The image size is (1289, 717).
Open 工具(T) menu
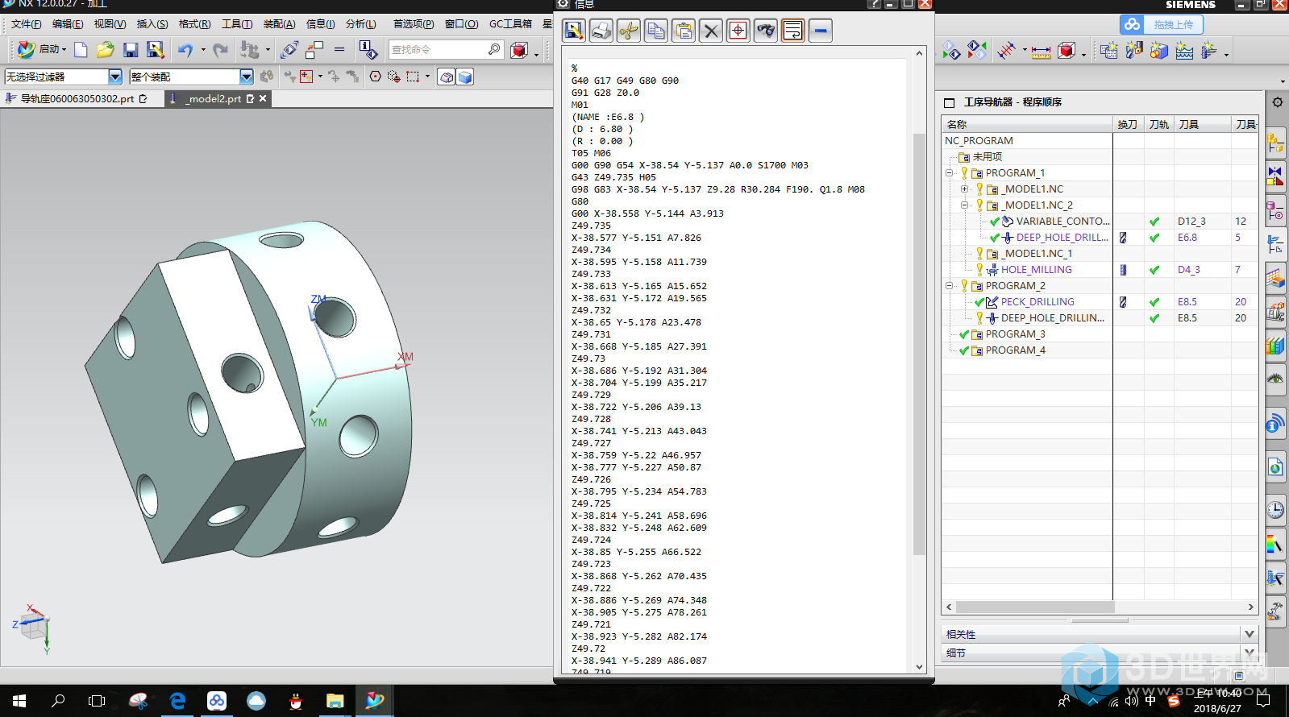pyautogui.click(x=237, y=24)
